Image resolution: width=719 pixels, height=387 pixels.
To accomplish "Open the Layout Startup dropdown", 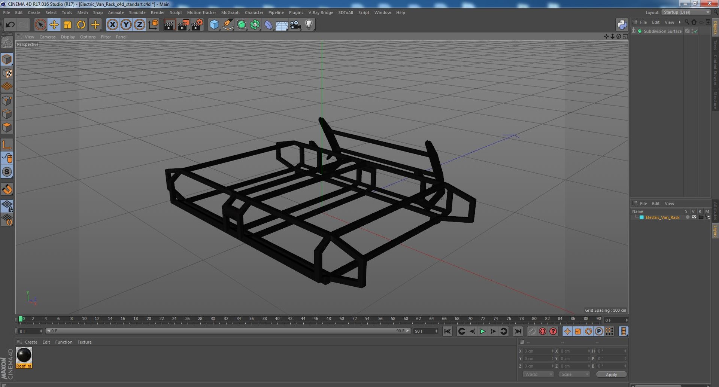I will click(686, 12).
